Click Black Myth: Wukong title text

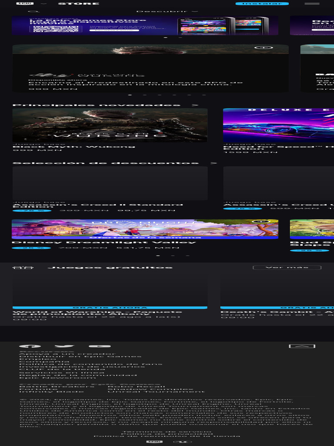point(74,147)
